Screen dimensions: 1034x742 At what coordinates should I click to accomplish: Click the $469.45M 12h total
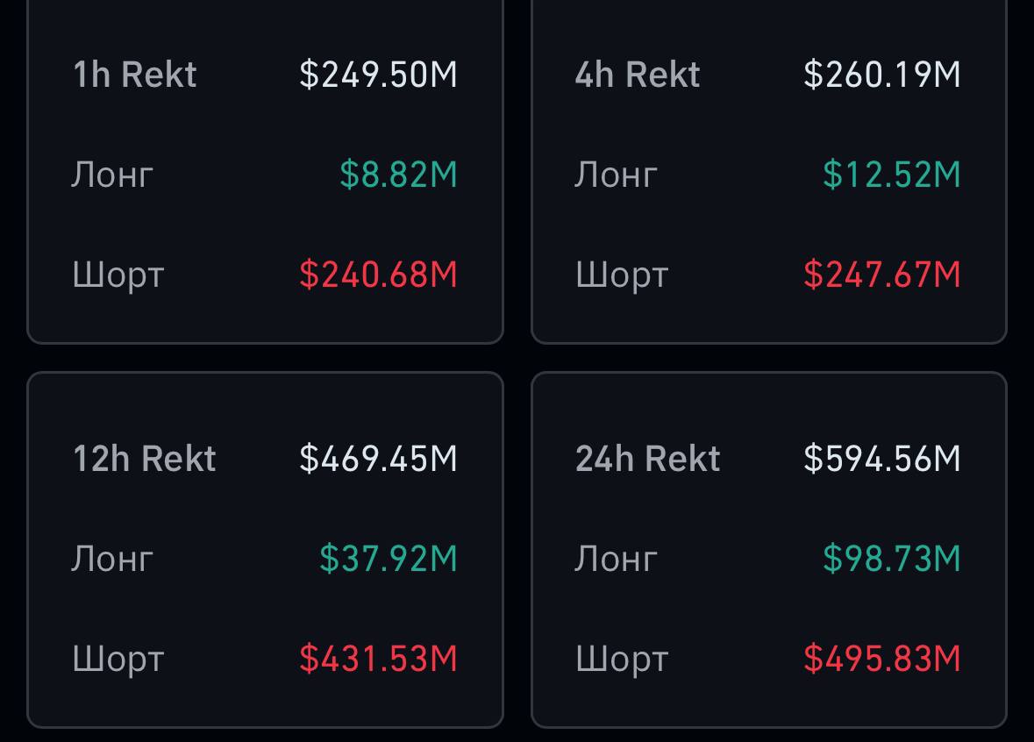[379, 459]
